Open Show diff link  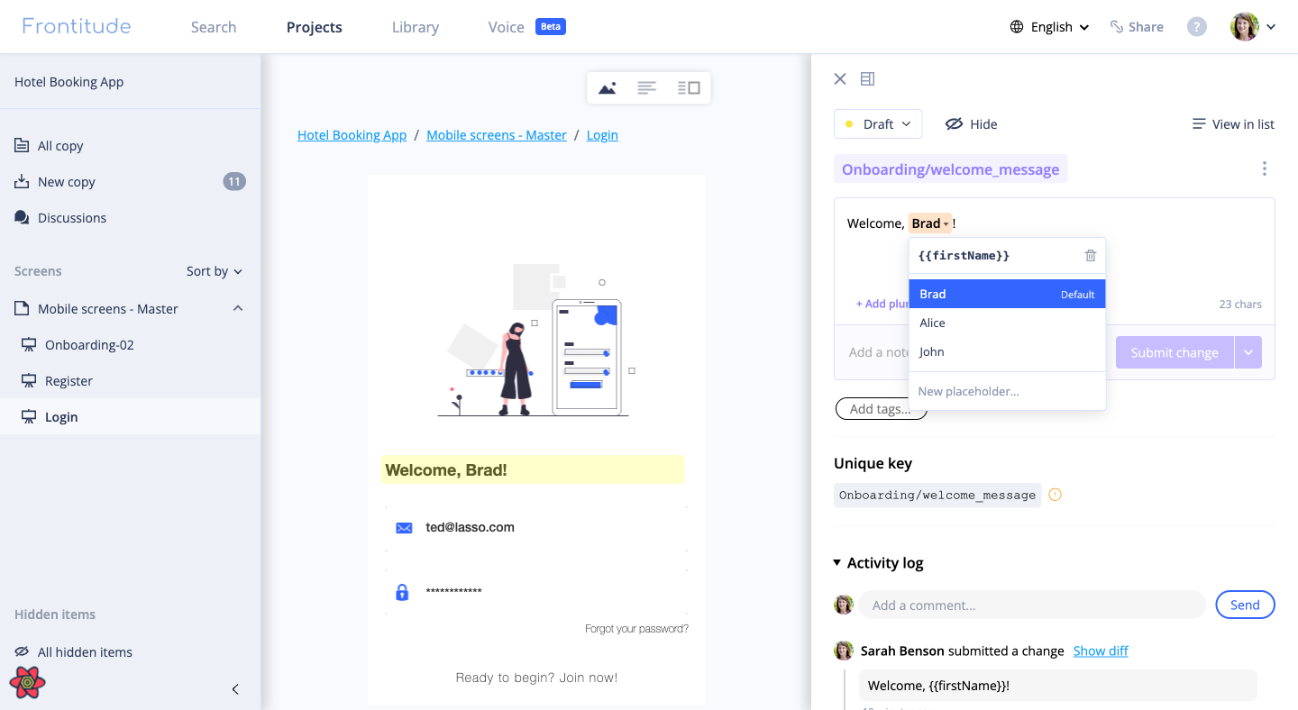[1101, 651]
